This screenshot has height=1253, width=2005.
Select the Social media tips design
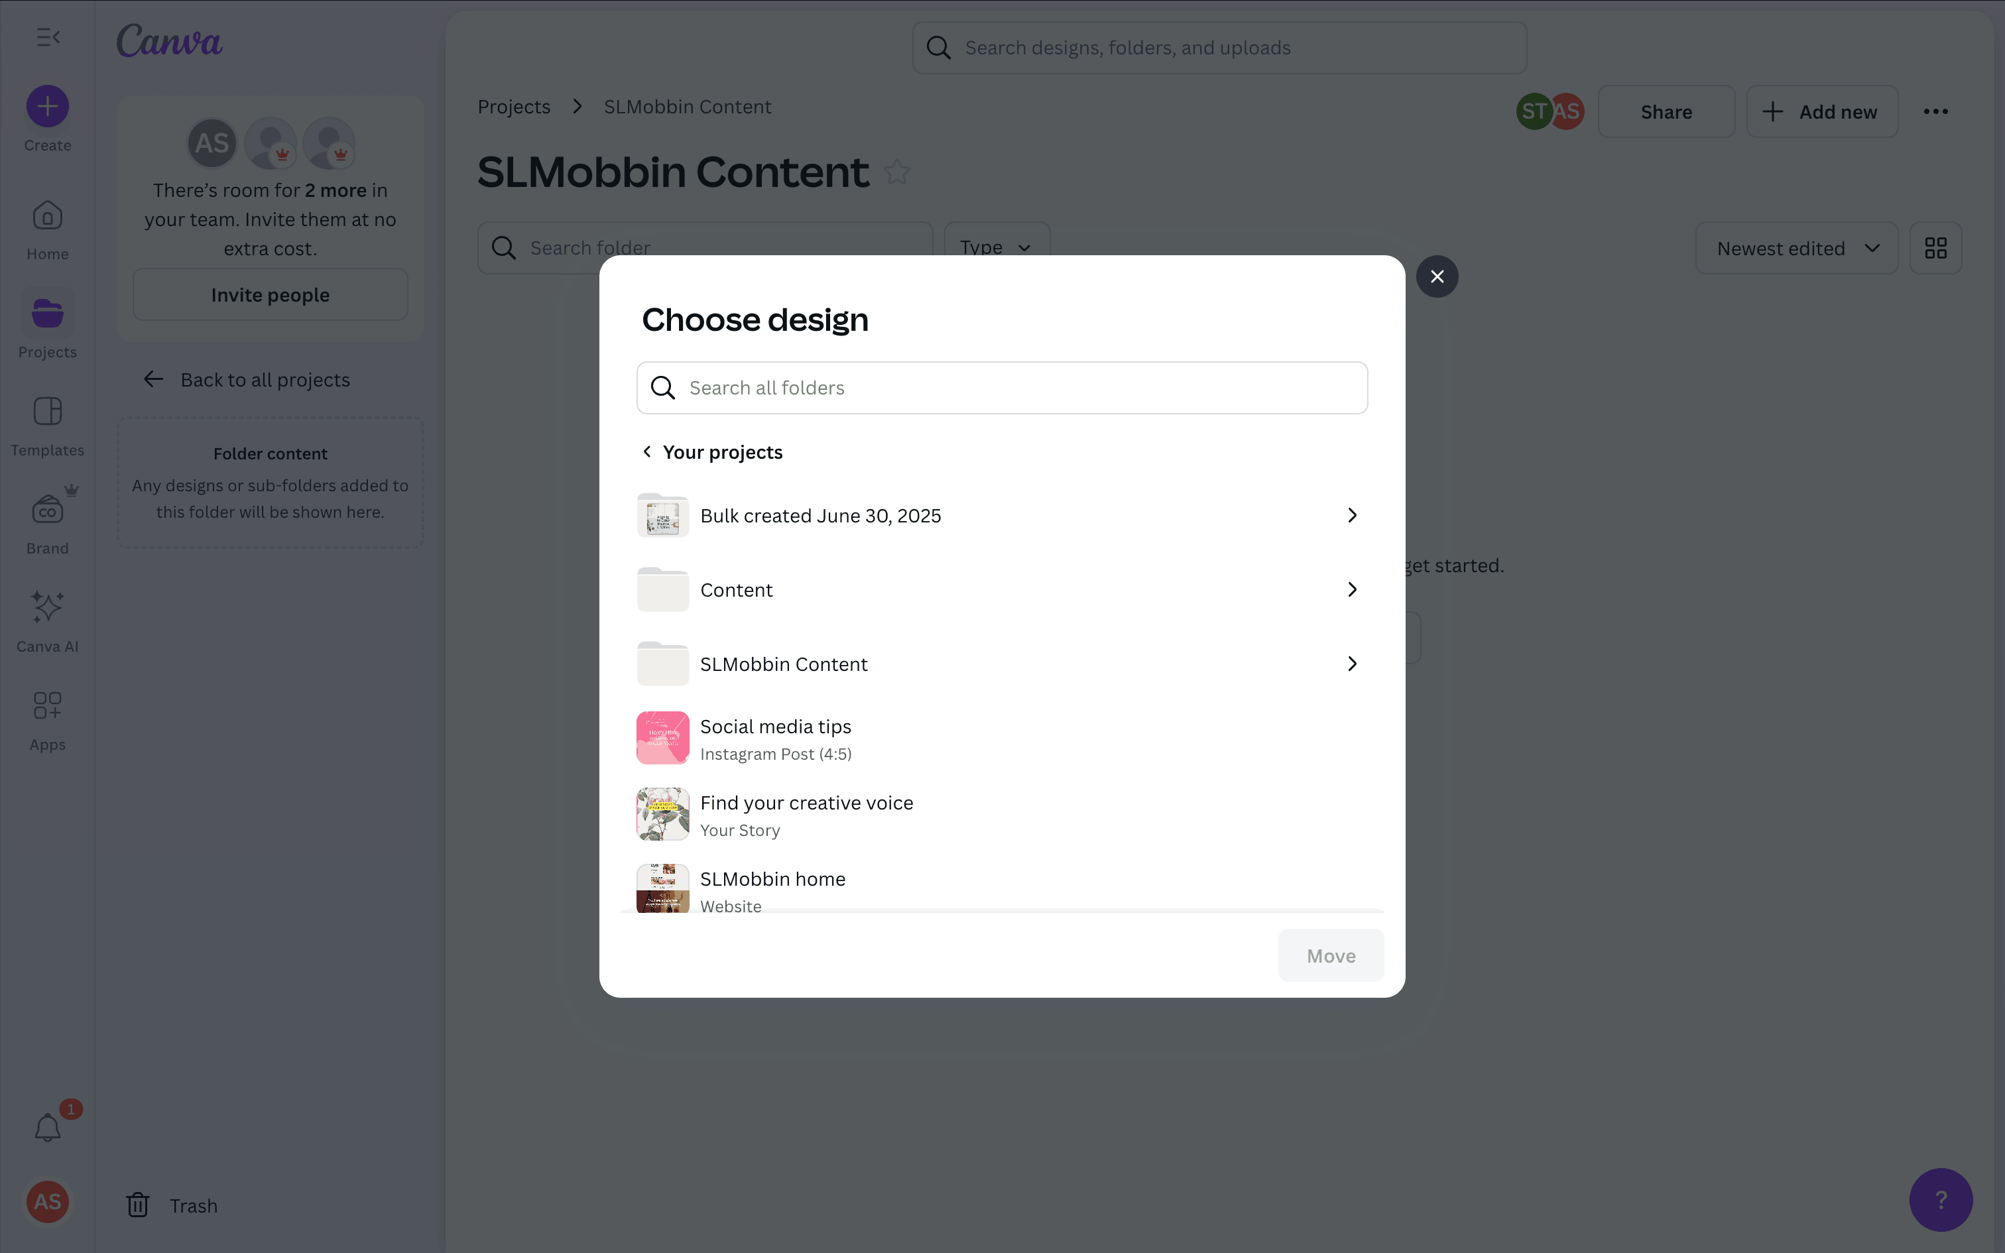pyautogui.click(x=774, y=737)
